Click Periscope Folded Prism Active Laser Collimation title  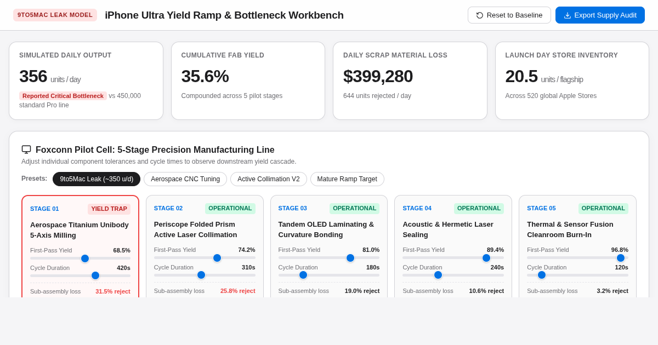click(x=196, y=229)
